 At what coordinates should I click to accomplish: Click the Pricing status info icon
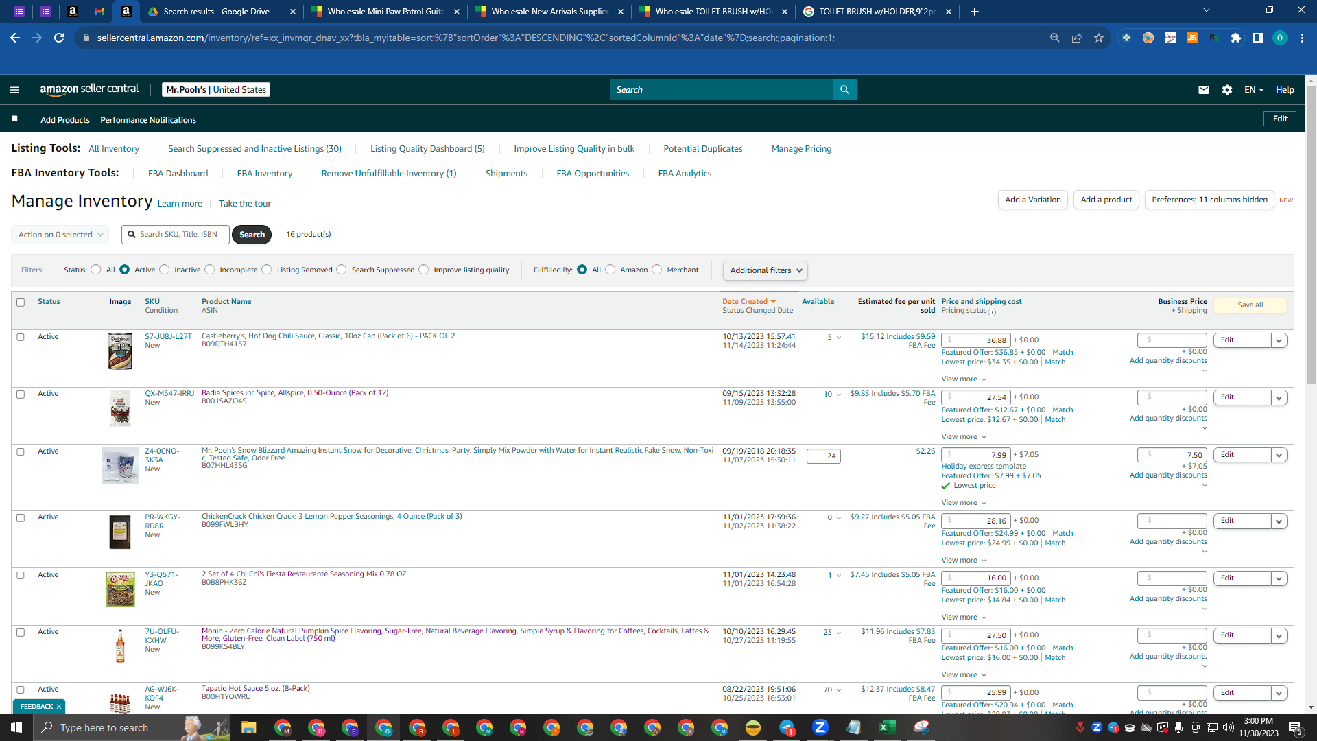(993, 312)
